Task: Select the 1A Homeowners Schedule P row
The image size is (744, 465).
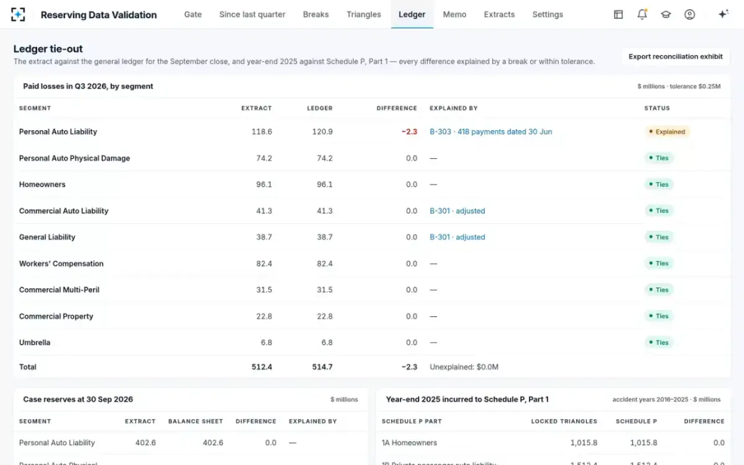Action: pyautogui.click(x=553, y=443)
